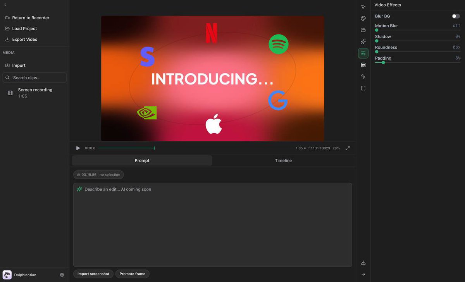Click the frame counter f 1131 / 3929
465x282 pixels.
tap(319, 148)
